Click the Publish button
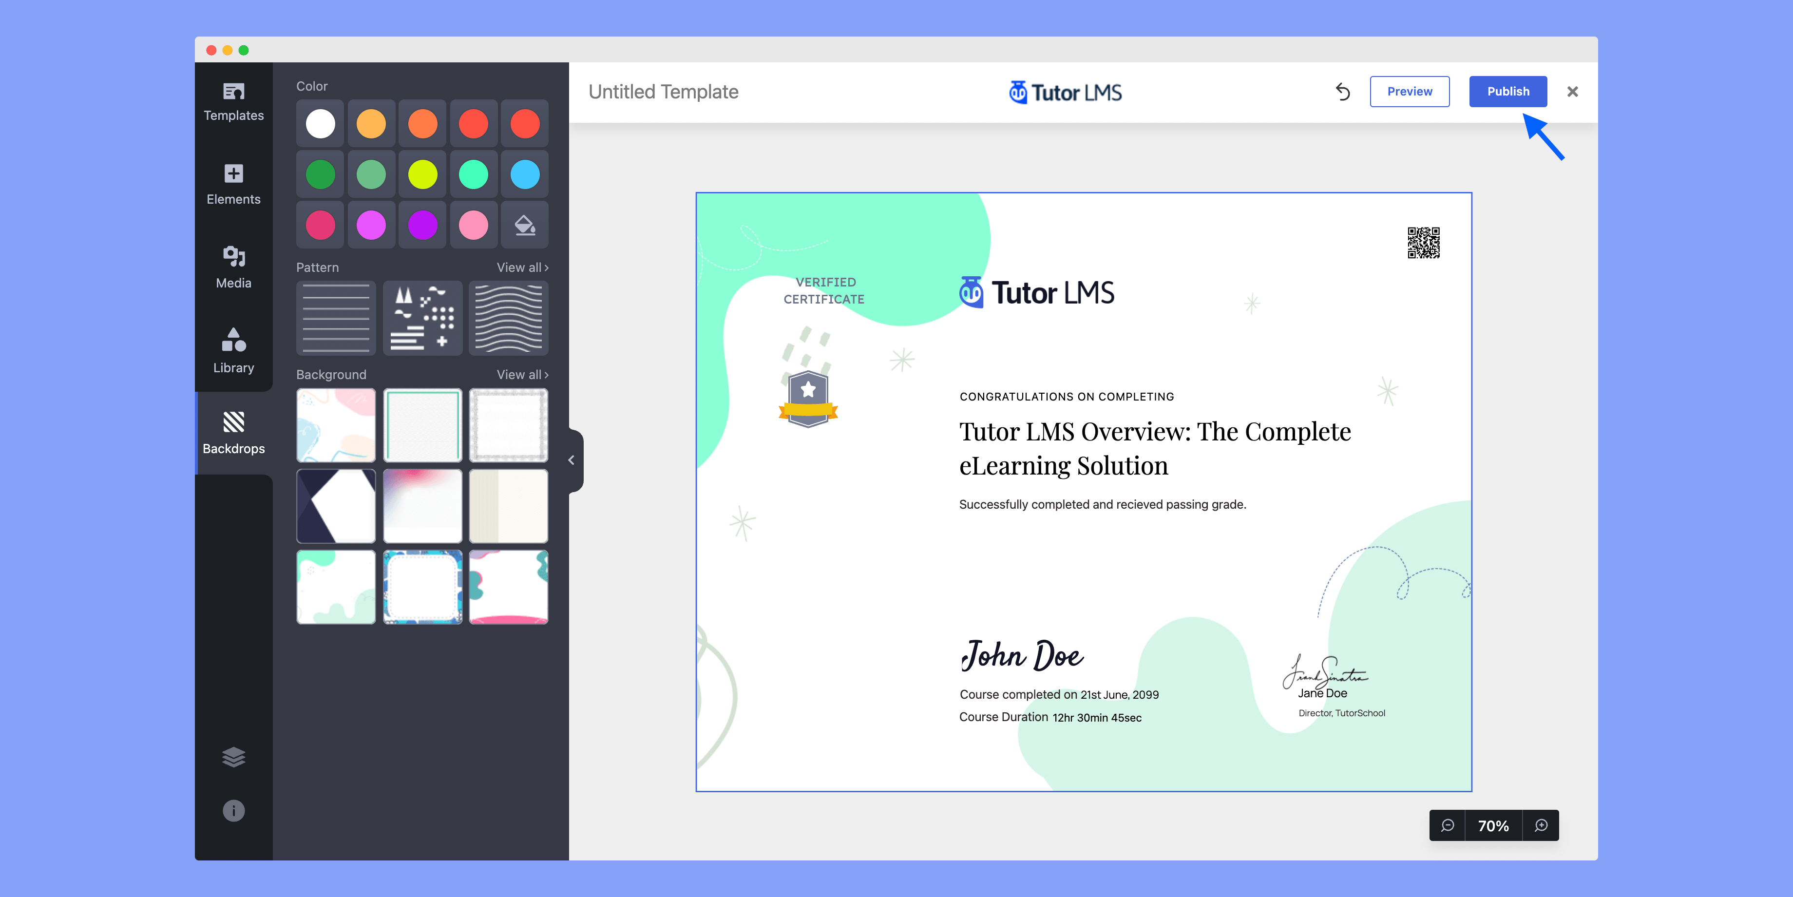Screen dimensions: 1793x897 [x=1507, y=91]
